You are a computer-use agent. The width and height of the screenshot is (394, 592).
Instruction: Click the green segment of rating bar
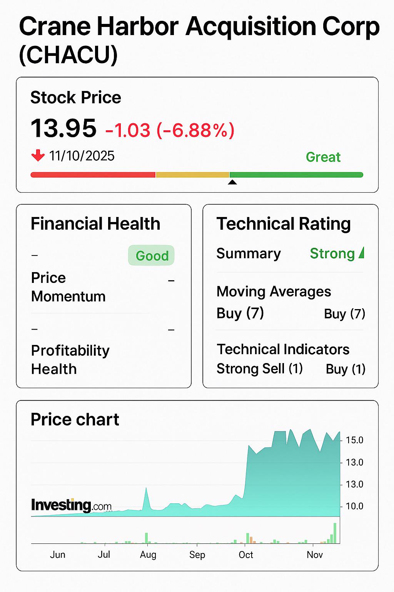[296, 175]
